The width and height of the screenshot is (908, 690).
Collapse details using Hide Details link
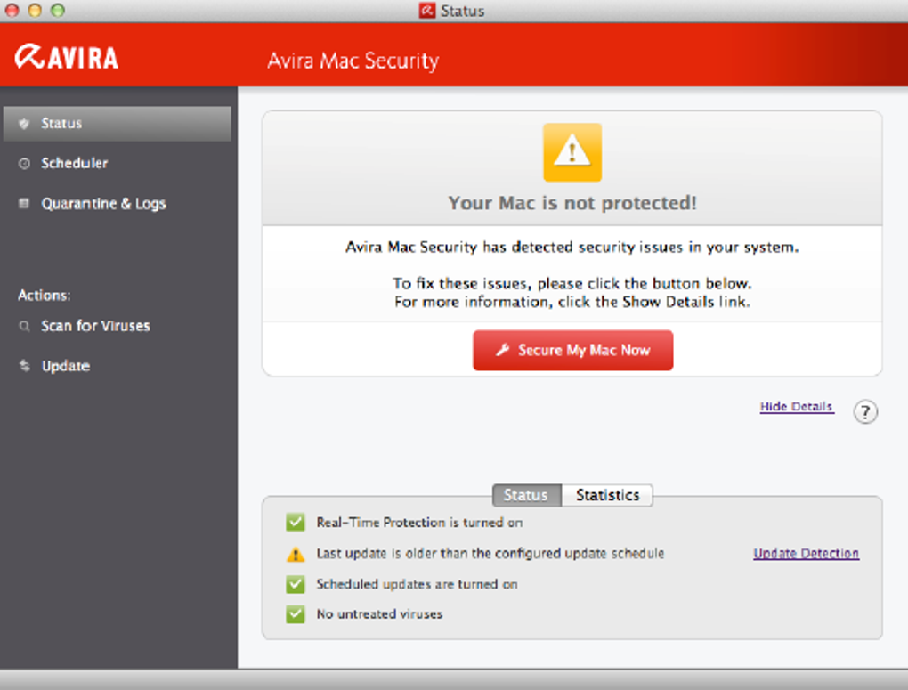(x=796, y=407)
